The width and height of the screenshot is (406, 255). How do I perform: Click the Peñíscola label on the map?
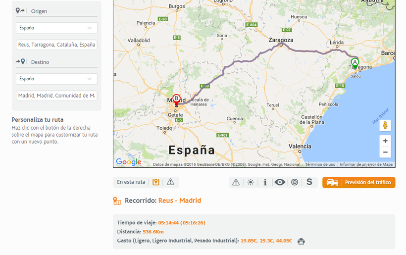pos(329,104)
